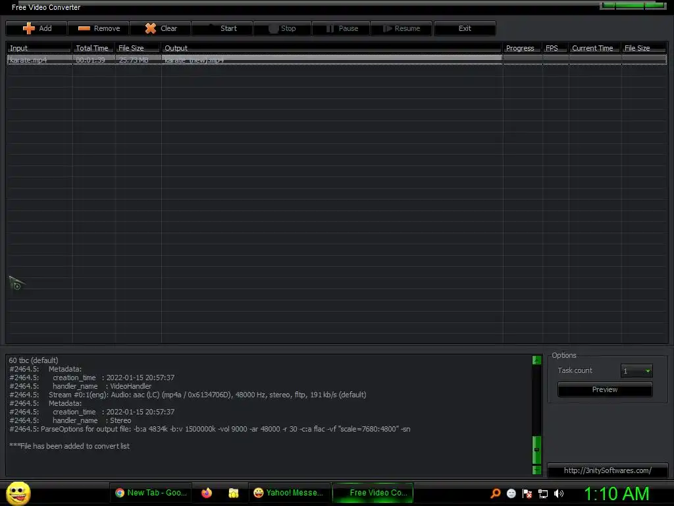Viewport: 674px width, 506px height.
Task: Select the karate.mp4 input entry
Action: click(39, 60)
